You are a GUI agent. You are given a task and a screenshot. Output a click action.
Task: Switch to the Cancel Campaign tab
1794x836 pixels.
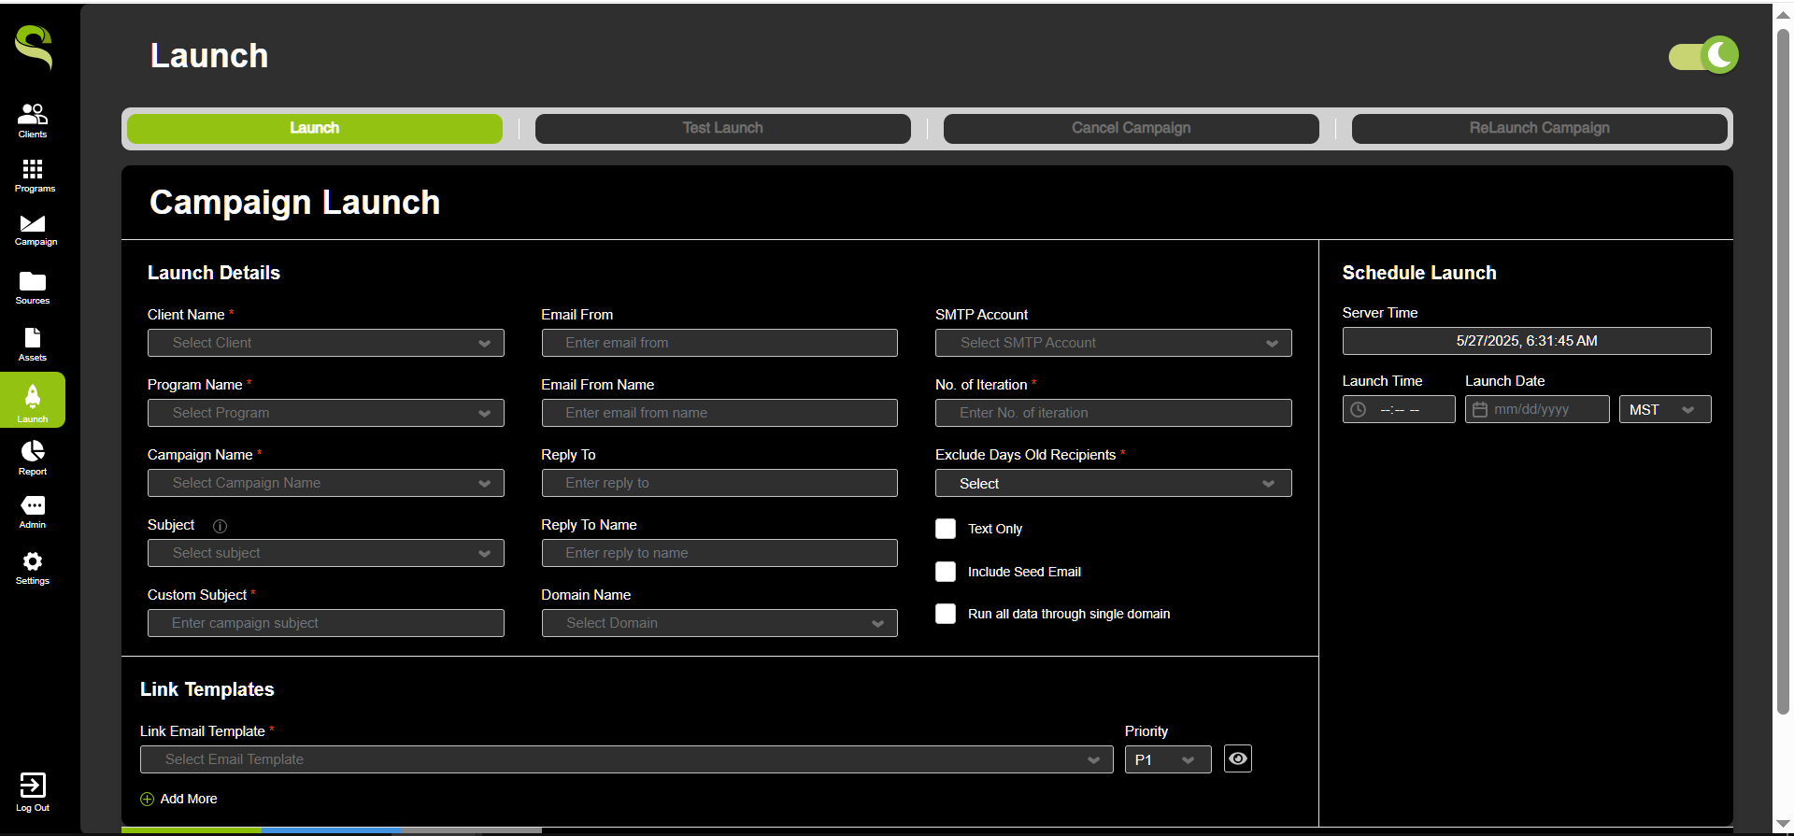point(1131,128)
